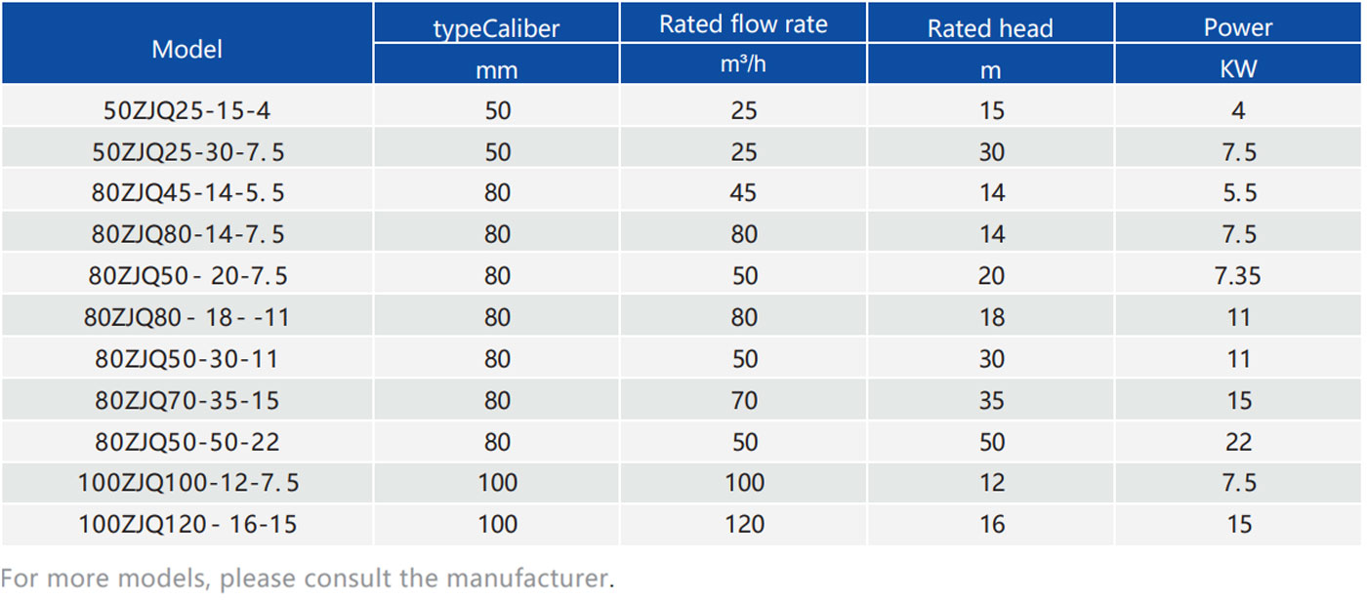This screenshot has width=1367, height=600.
Task: Select the 100ZJQ100-12-7.5 model cell
Action: [187, 483]
